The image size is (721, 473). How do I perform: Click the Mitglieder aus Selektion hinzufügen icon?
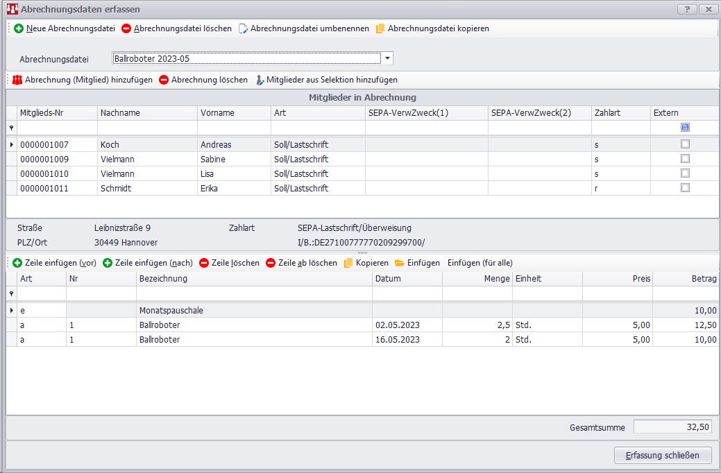coord(260,80)
